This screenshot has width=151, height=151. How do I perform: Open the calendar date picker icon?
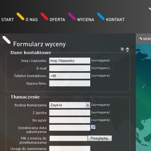point(93,127)
